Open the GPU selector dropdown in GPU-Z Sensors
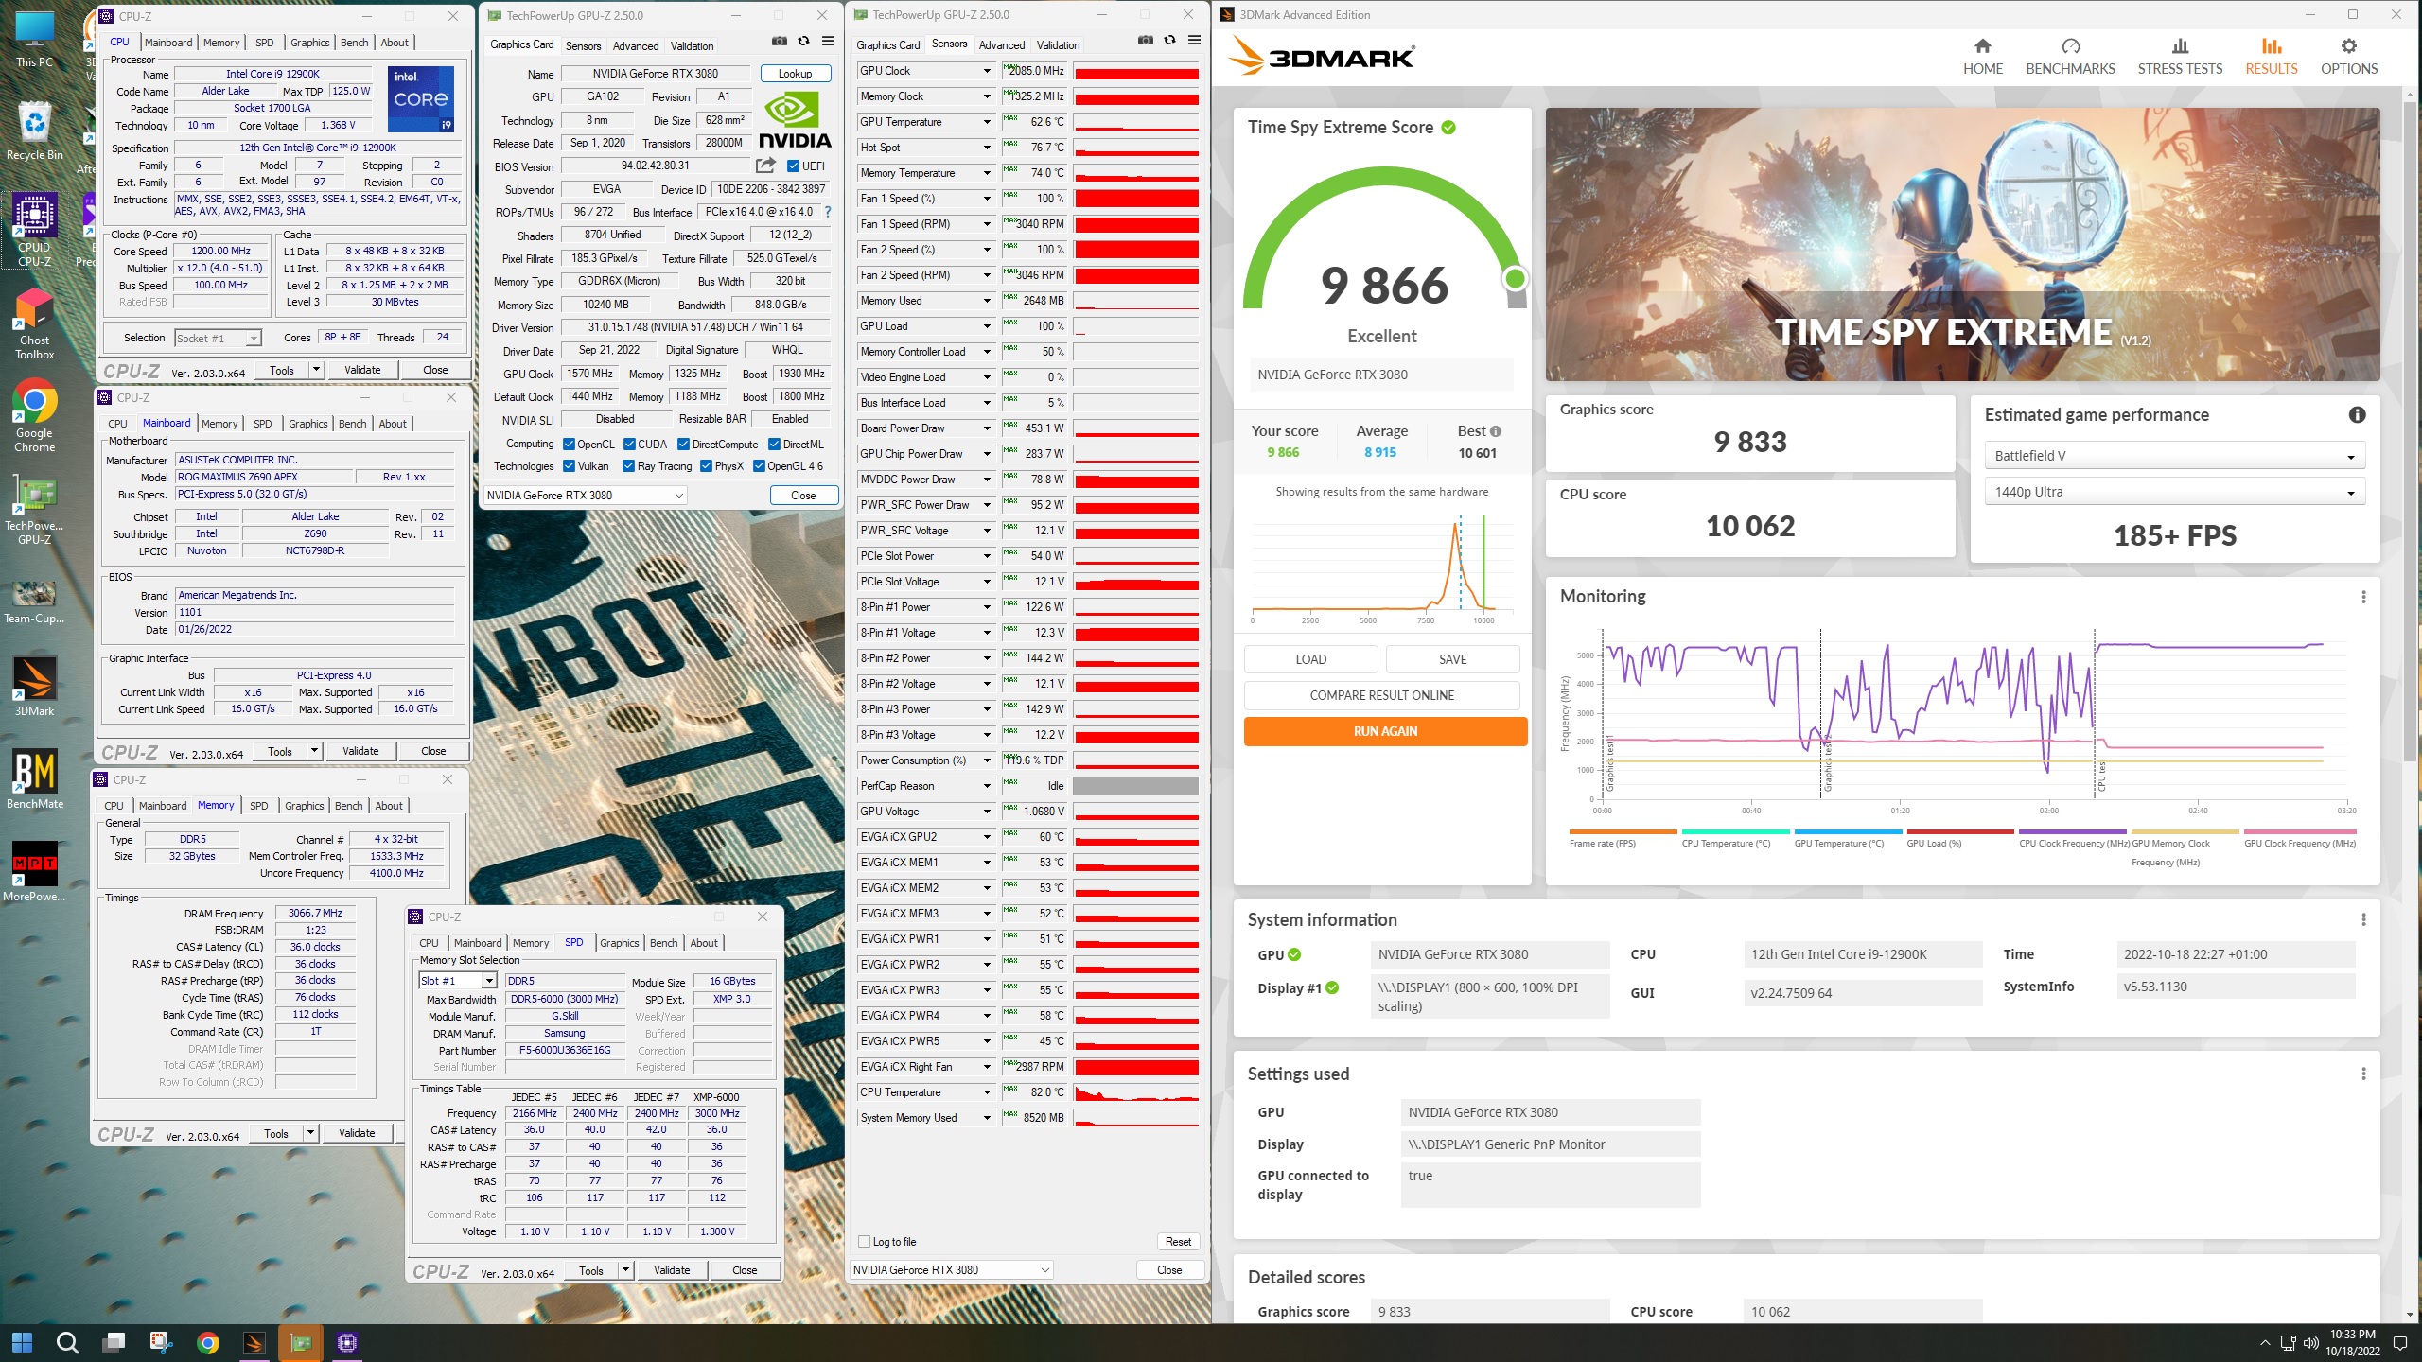Image resolution: width=2422 pixels, height=1362 pixels. 951,1269
